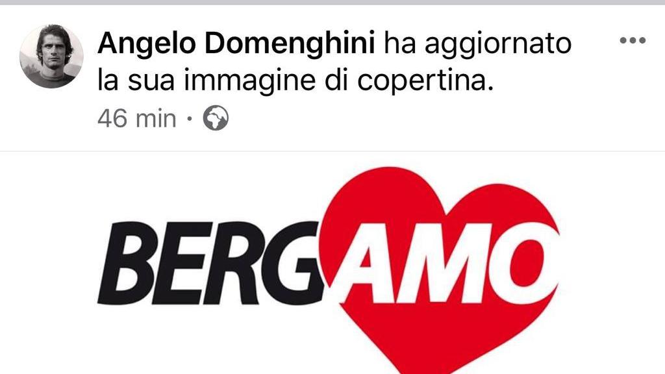Click the gray bar above the post
Image resolution: width=665 pixels, height=374 pixels.
[332, 2]
